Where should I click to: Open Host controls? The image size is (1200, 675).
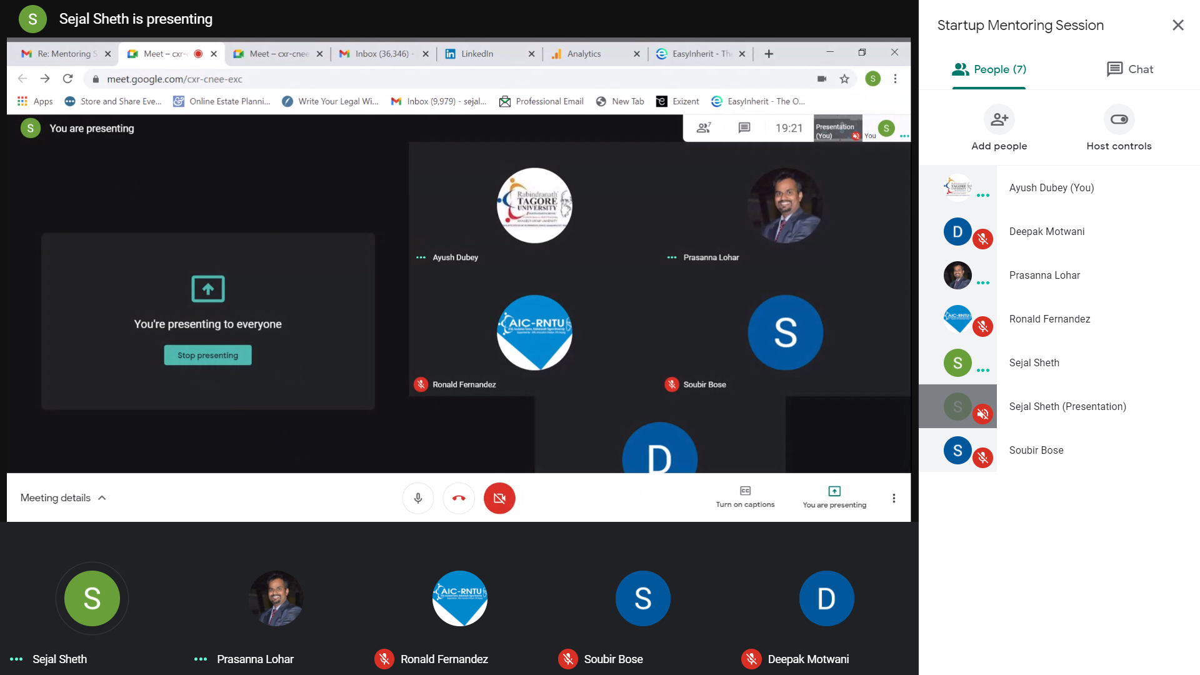(x=1119, y=119)
